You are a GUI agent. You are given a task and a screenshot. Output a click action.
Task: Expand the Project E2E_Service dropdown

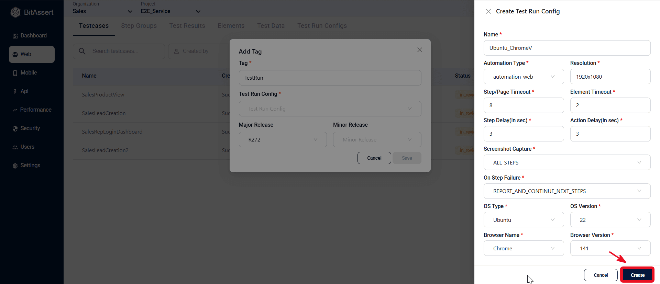pos(170,11)
